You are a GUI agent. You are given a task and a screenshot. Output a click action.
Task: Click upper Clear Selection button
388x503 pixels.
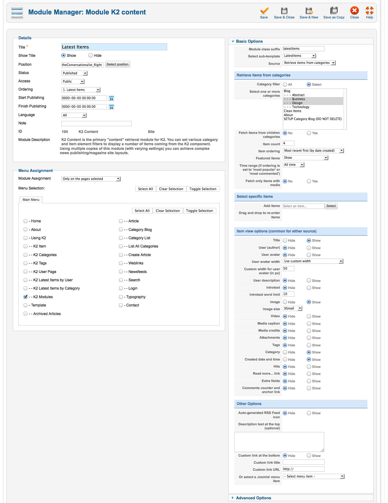tap(171, 189)
